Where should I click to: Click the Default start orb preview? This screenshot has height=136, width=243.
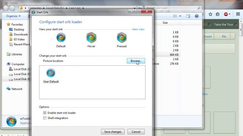[61, 37]
